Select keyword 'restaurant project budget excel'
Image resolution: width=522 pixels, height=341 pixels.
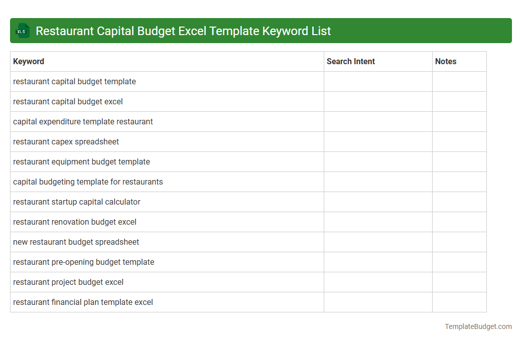pyautogui.click(x=68, y=282)
